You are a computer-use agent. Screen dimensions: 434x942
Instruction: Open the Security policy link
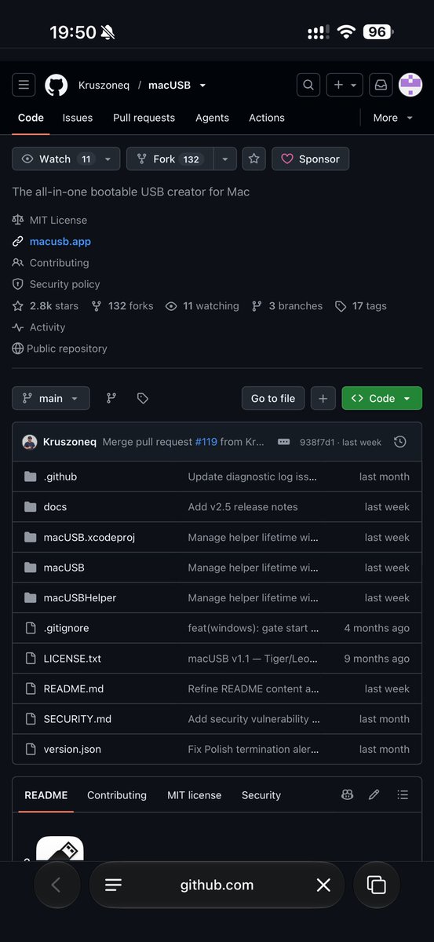[64, 284]
